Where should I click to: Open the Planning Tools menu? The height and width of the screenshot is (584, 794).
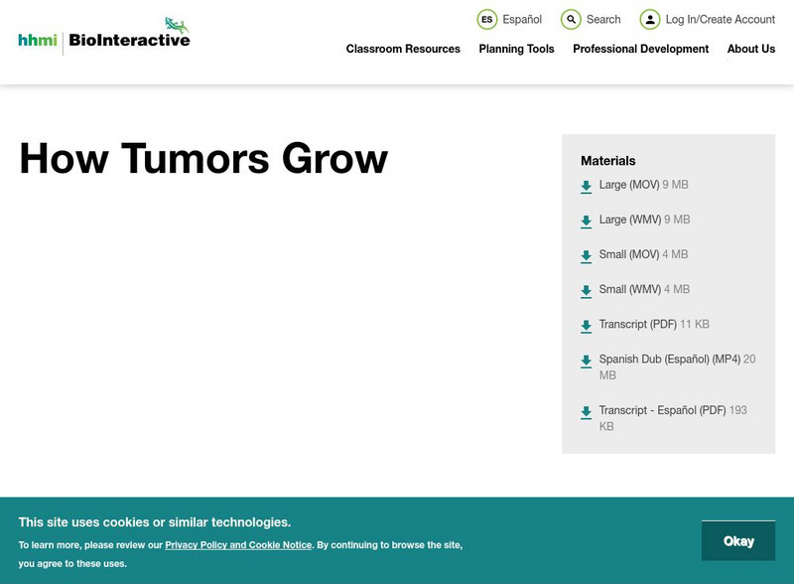point(515,49)
